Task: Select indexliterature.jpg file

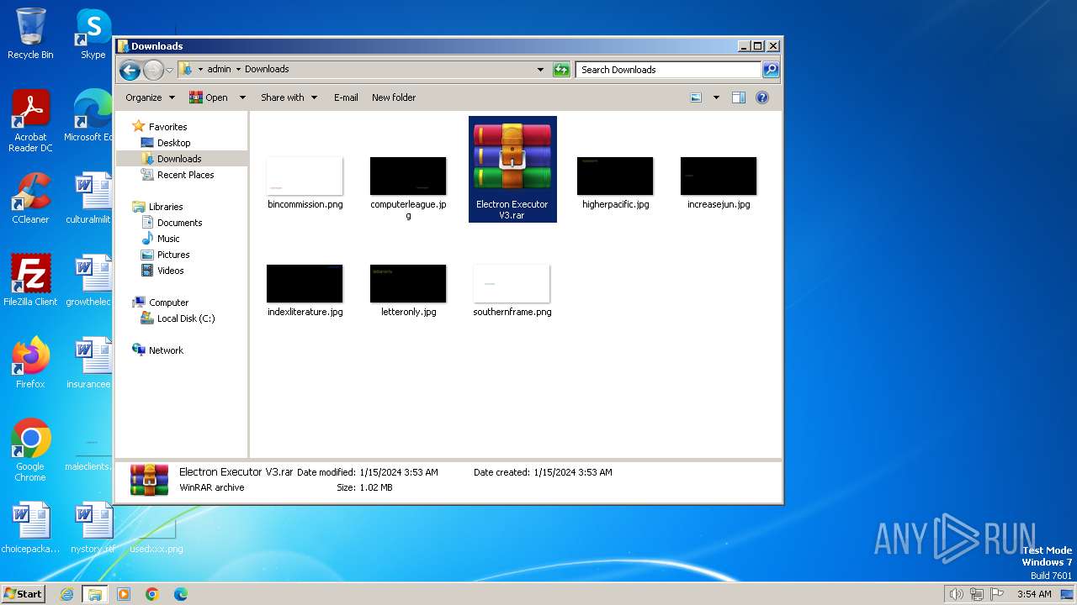Action: 305,291
